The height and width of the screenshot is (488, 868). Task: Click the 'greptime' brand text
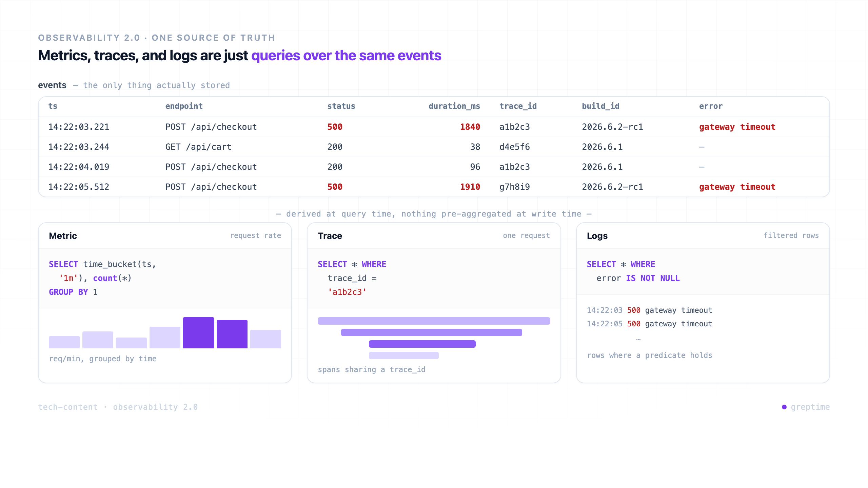pos(810,407)
